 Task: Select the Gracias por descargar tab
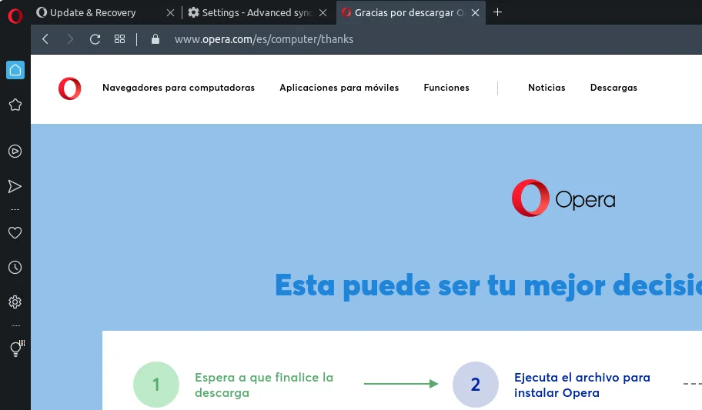[405, 12]
